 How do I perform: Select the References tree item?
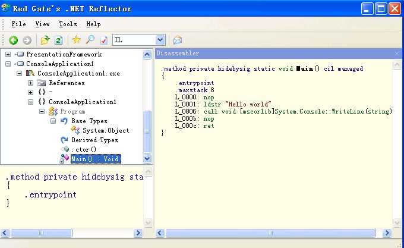[x=67, y=83]
